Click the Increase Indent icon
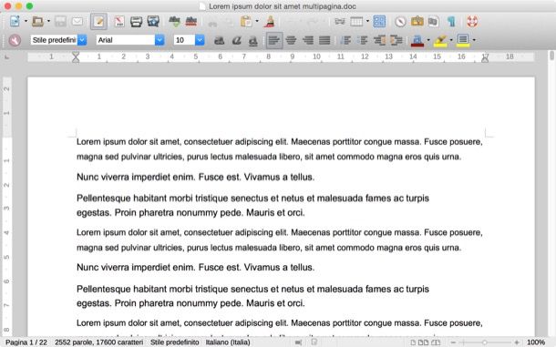Image resolution: width=556 pixels, height=347 pixels. click(396, 40)
